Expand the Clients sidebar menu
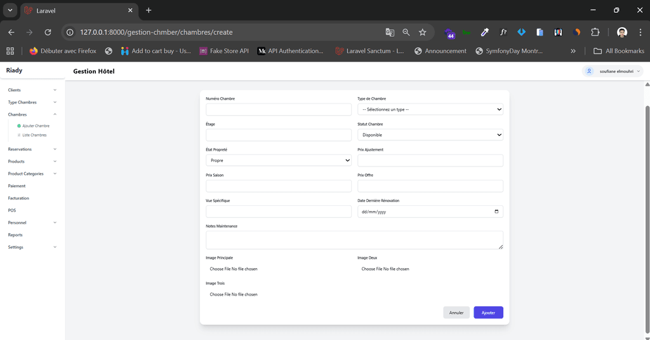Screen dimensions: 650x340 (32, 90)
